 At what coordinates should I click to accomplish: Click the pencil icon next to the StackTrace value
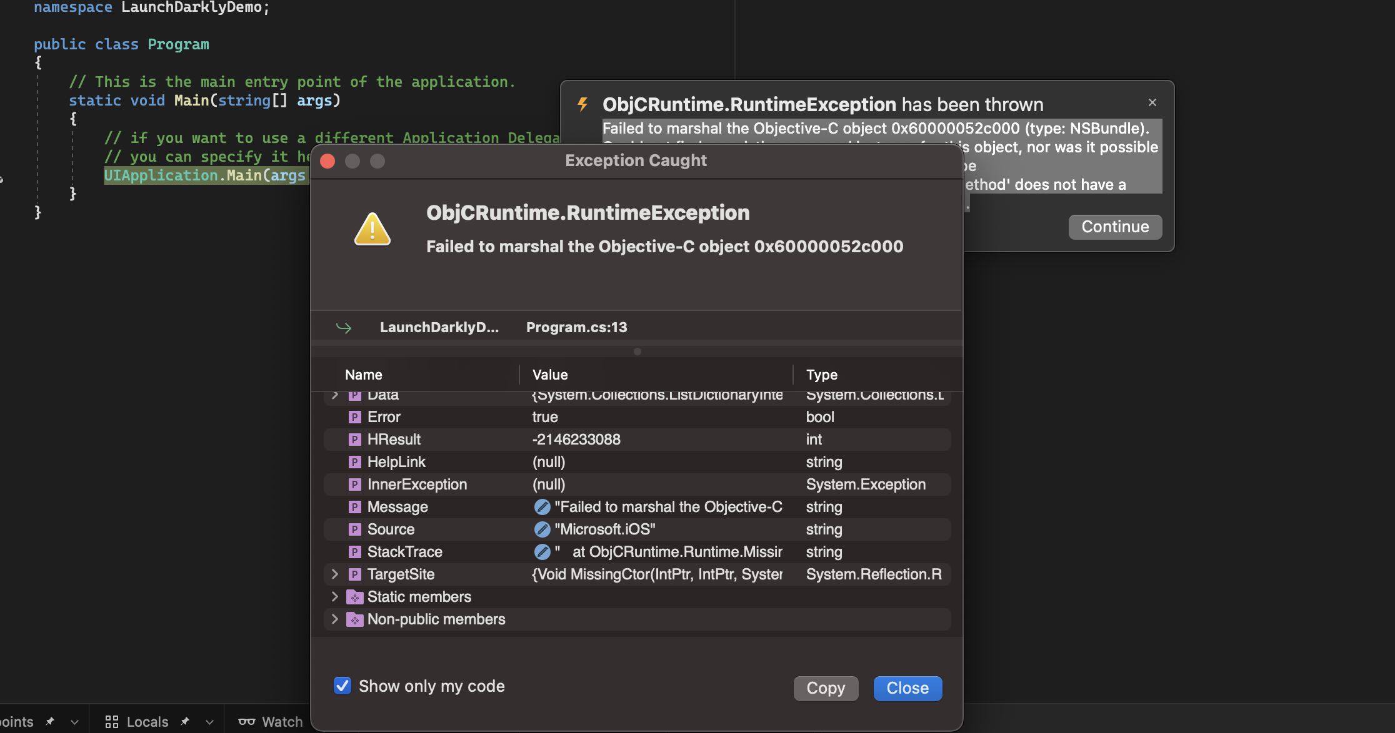541,552
